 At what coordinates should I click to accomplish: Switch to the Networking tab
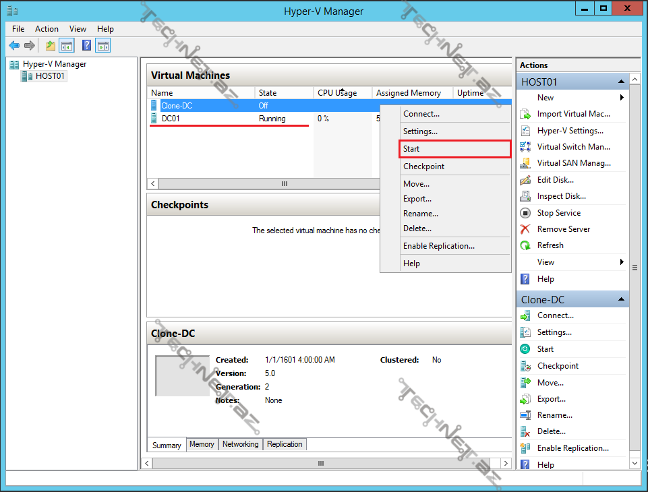tap(240, 445)
